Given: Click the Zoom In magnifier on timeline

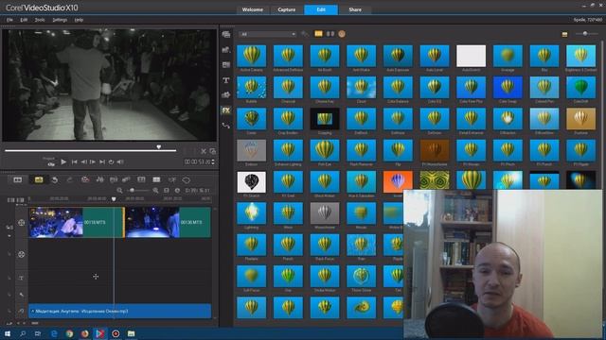Looking at the screenshot, I should click(155, 191).
